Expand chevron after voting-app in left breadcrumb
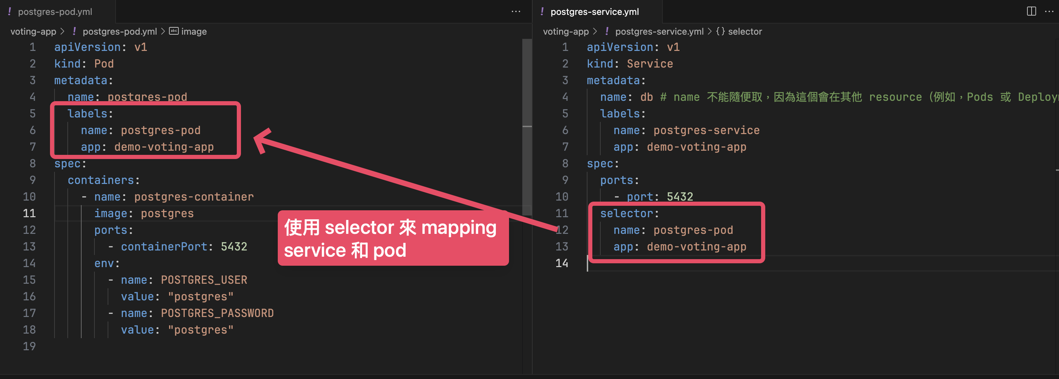1059x379 pixels. click(62, 32)
